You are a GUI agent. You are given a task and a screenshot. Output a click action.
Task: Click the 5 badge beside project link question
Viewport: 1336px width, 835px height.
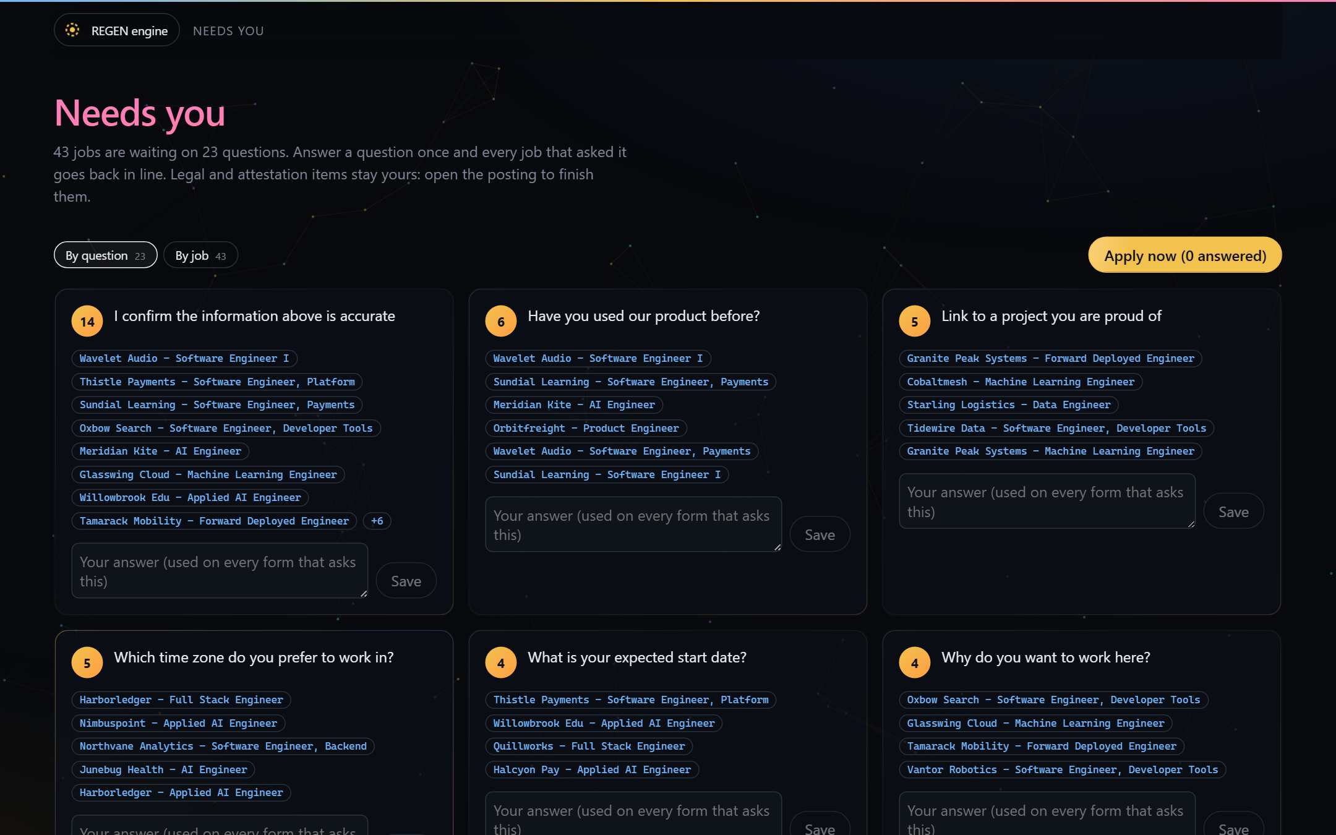(x=915, y=321)
